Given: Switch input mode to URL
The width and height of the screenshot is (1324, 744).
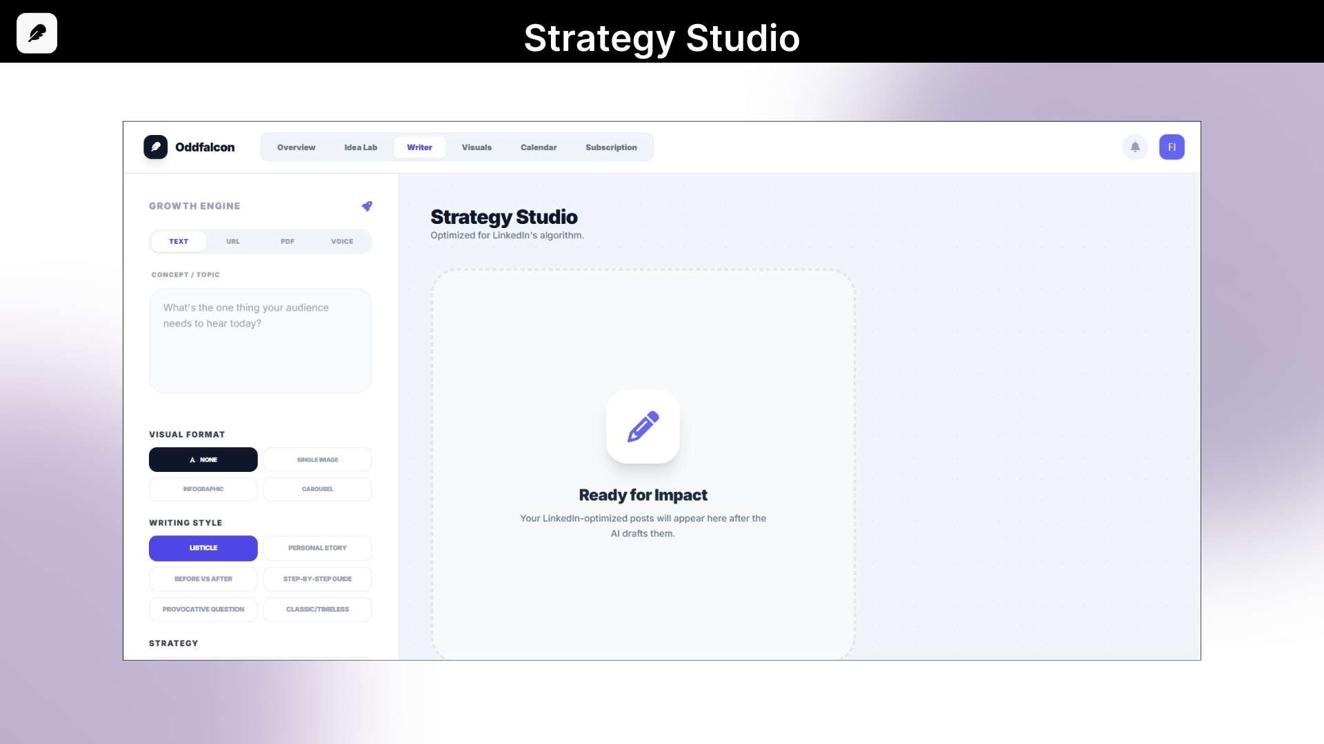Looking at the screenshot, I should pyautogui.click(x=232, y=241).
